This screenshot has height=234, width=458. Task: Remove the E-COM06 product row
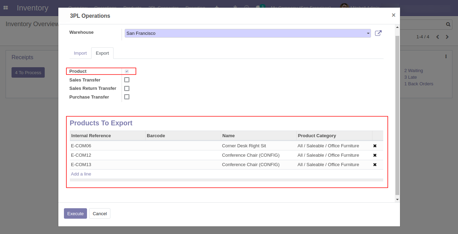click(375, 146)
